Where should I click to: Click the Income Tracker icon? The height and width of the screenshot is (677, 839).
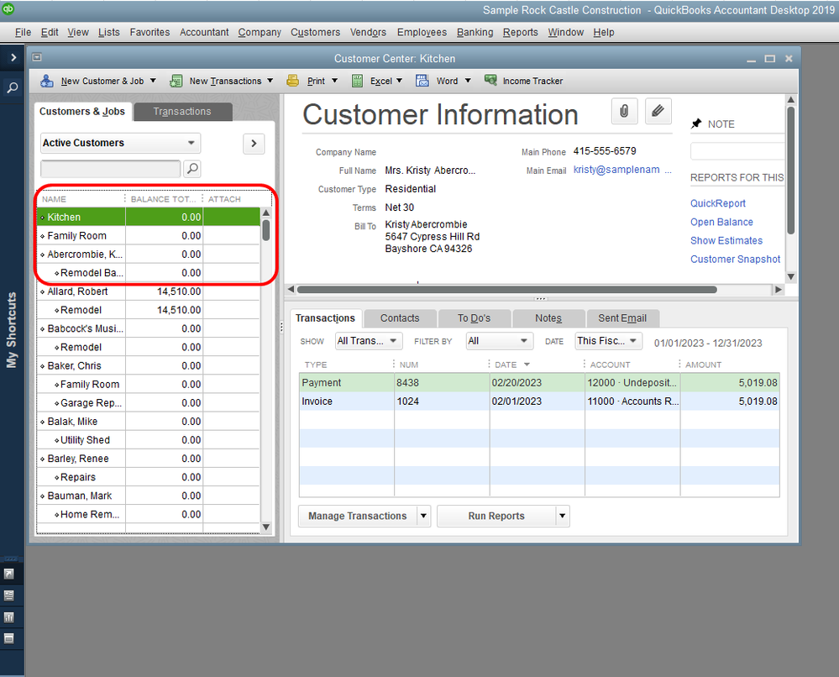490,81
